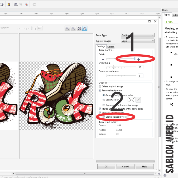Click the red overlapping squares toolbar icon

click(26, 4)
